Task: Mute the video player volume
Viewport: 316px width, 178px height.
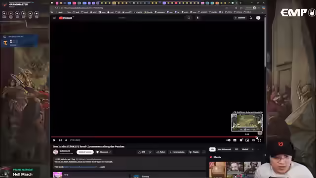Action: click(x=66, y=140)
